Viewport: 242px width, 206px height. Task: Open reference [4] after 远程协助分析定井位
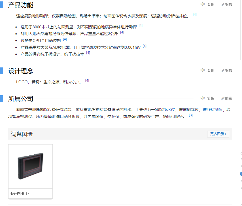click(195, 14)
